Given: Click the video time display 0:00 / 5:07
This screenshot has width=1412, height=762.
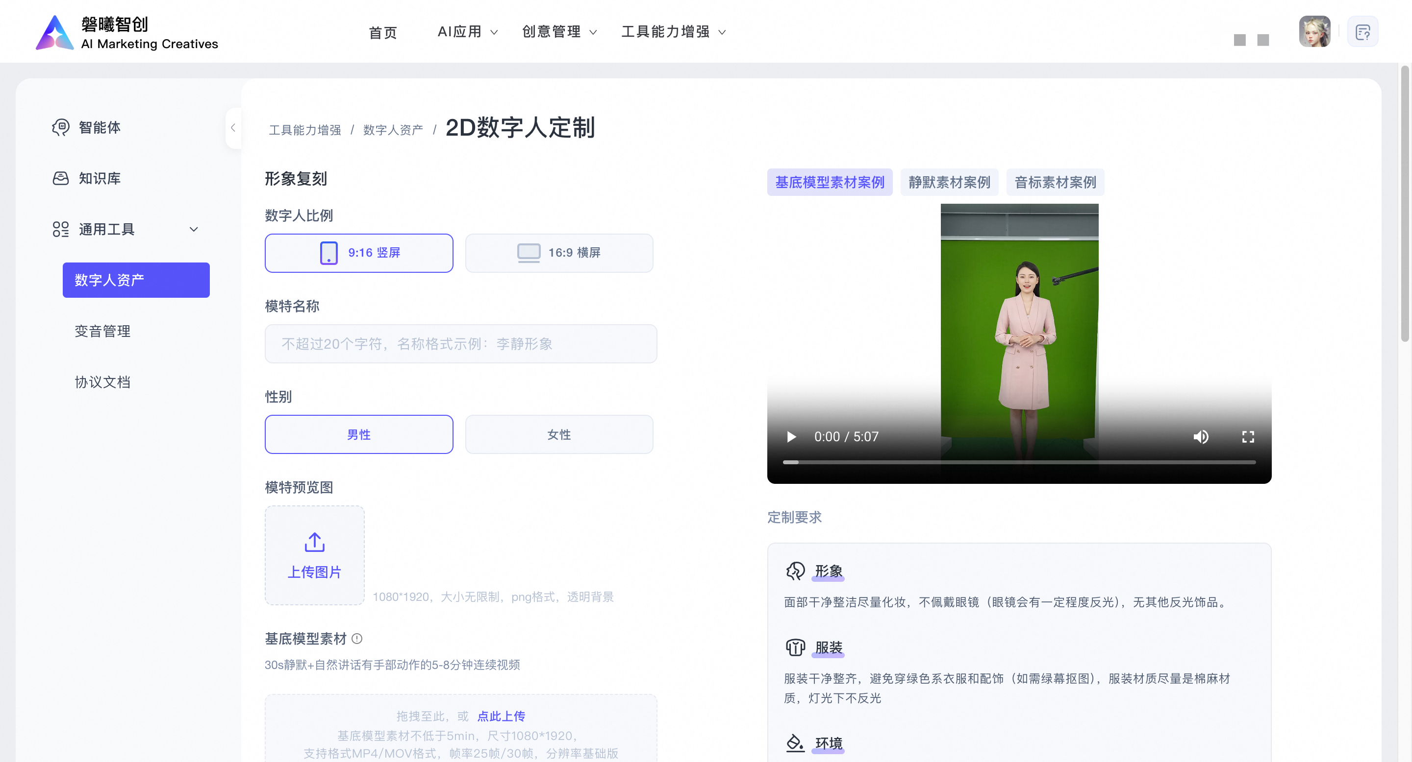Looking at the screenshot, I should (846, 437).
